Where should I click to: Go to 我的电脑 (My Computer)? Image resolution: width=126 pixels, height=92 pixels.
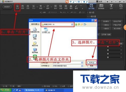(x=35, y=51)
